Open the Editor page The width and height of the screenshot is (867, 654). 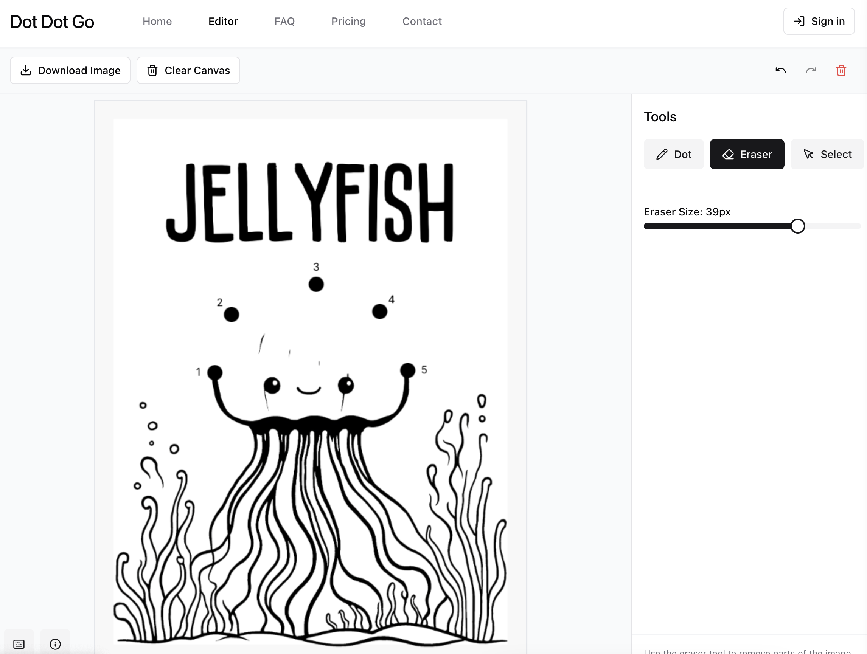pos(223,21)
